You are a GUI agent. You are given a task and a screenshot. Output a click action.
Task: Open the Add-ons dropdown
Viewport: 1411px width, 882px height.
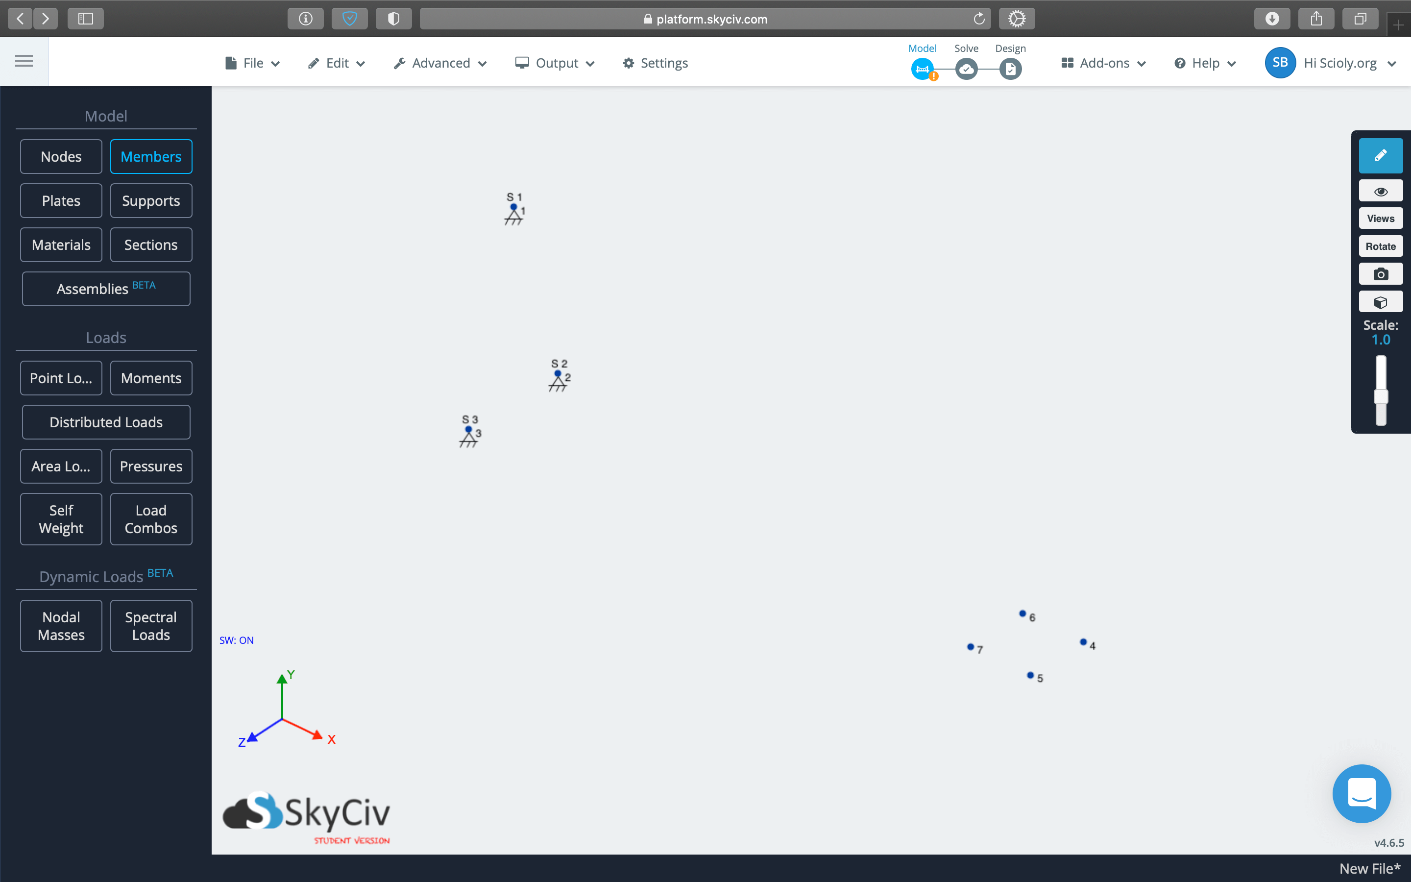click(x=1103, y=63)
